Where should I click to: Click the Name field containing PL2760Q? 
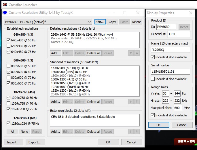[x=171, y=50]
